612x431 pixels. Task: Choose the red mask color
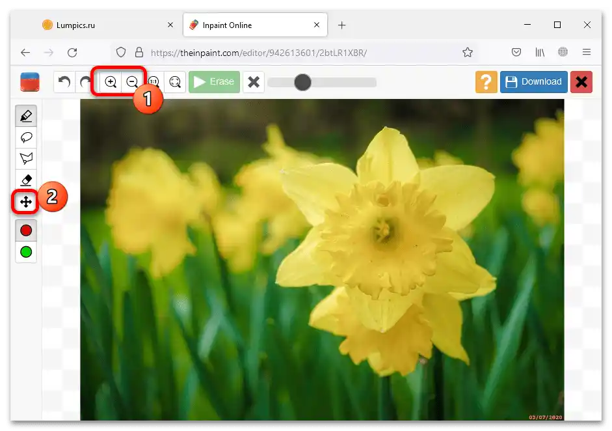point(26,230)
